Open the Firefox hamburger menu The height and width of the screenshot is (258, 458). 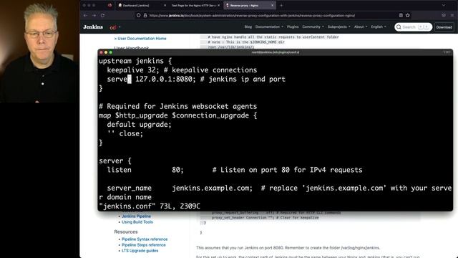click(452, 16)
